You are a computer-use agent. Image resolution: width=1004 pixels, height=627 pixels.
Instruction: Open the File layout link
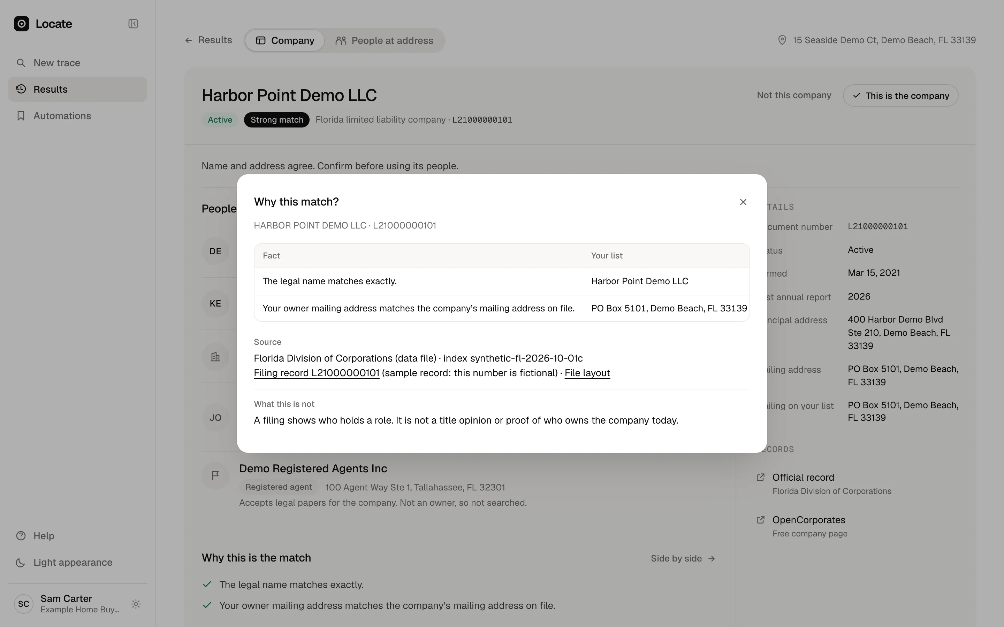tap(587, 373)
